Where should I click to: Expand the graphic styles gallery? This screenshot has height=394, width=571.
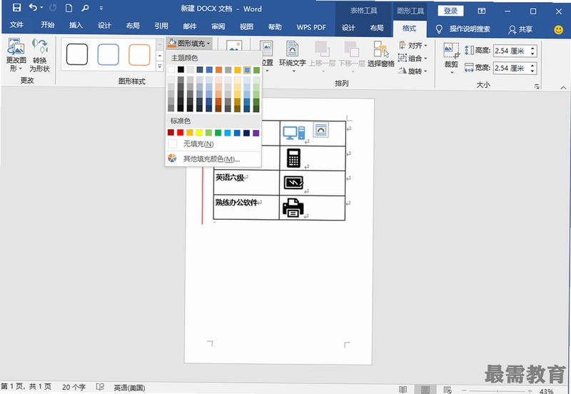(x=159, y=66)
